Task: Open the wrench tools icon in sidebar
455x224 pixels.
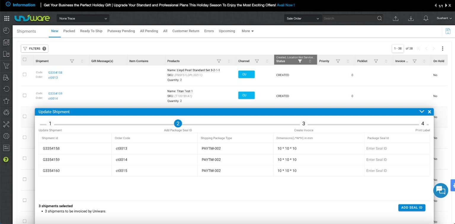Action: tap(6, 124)
